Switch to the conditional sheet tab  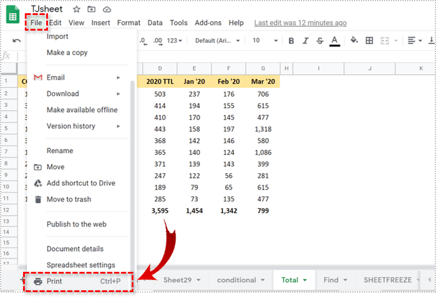point(241,280)
